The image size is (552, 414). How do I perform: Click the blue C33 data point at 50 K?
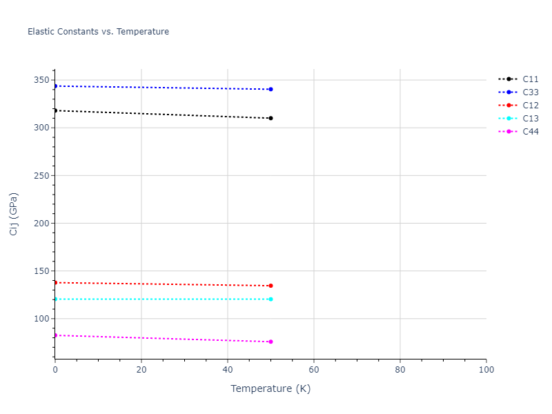270,89
